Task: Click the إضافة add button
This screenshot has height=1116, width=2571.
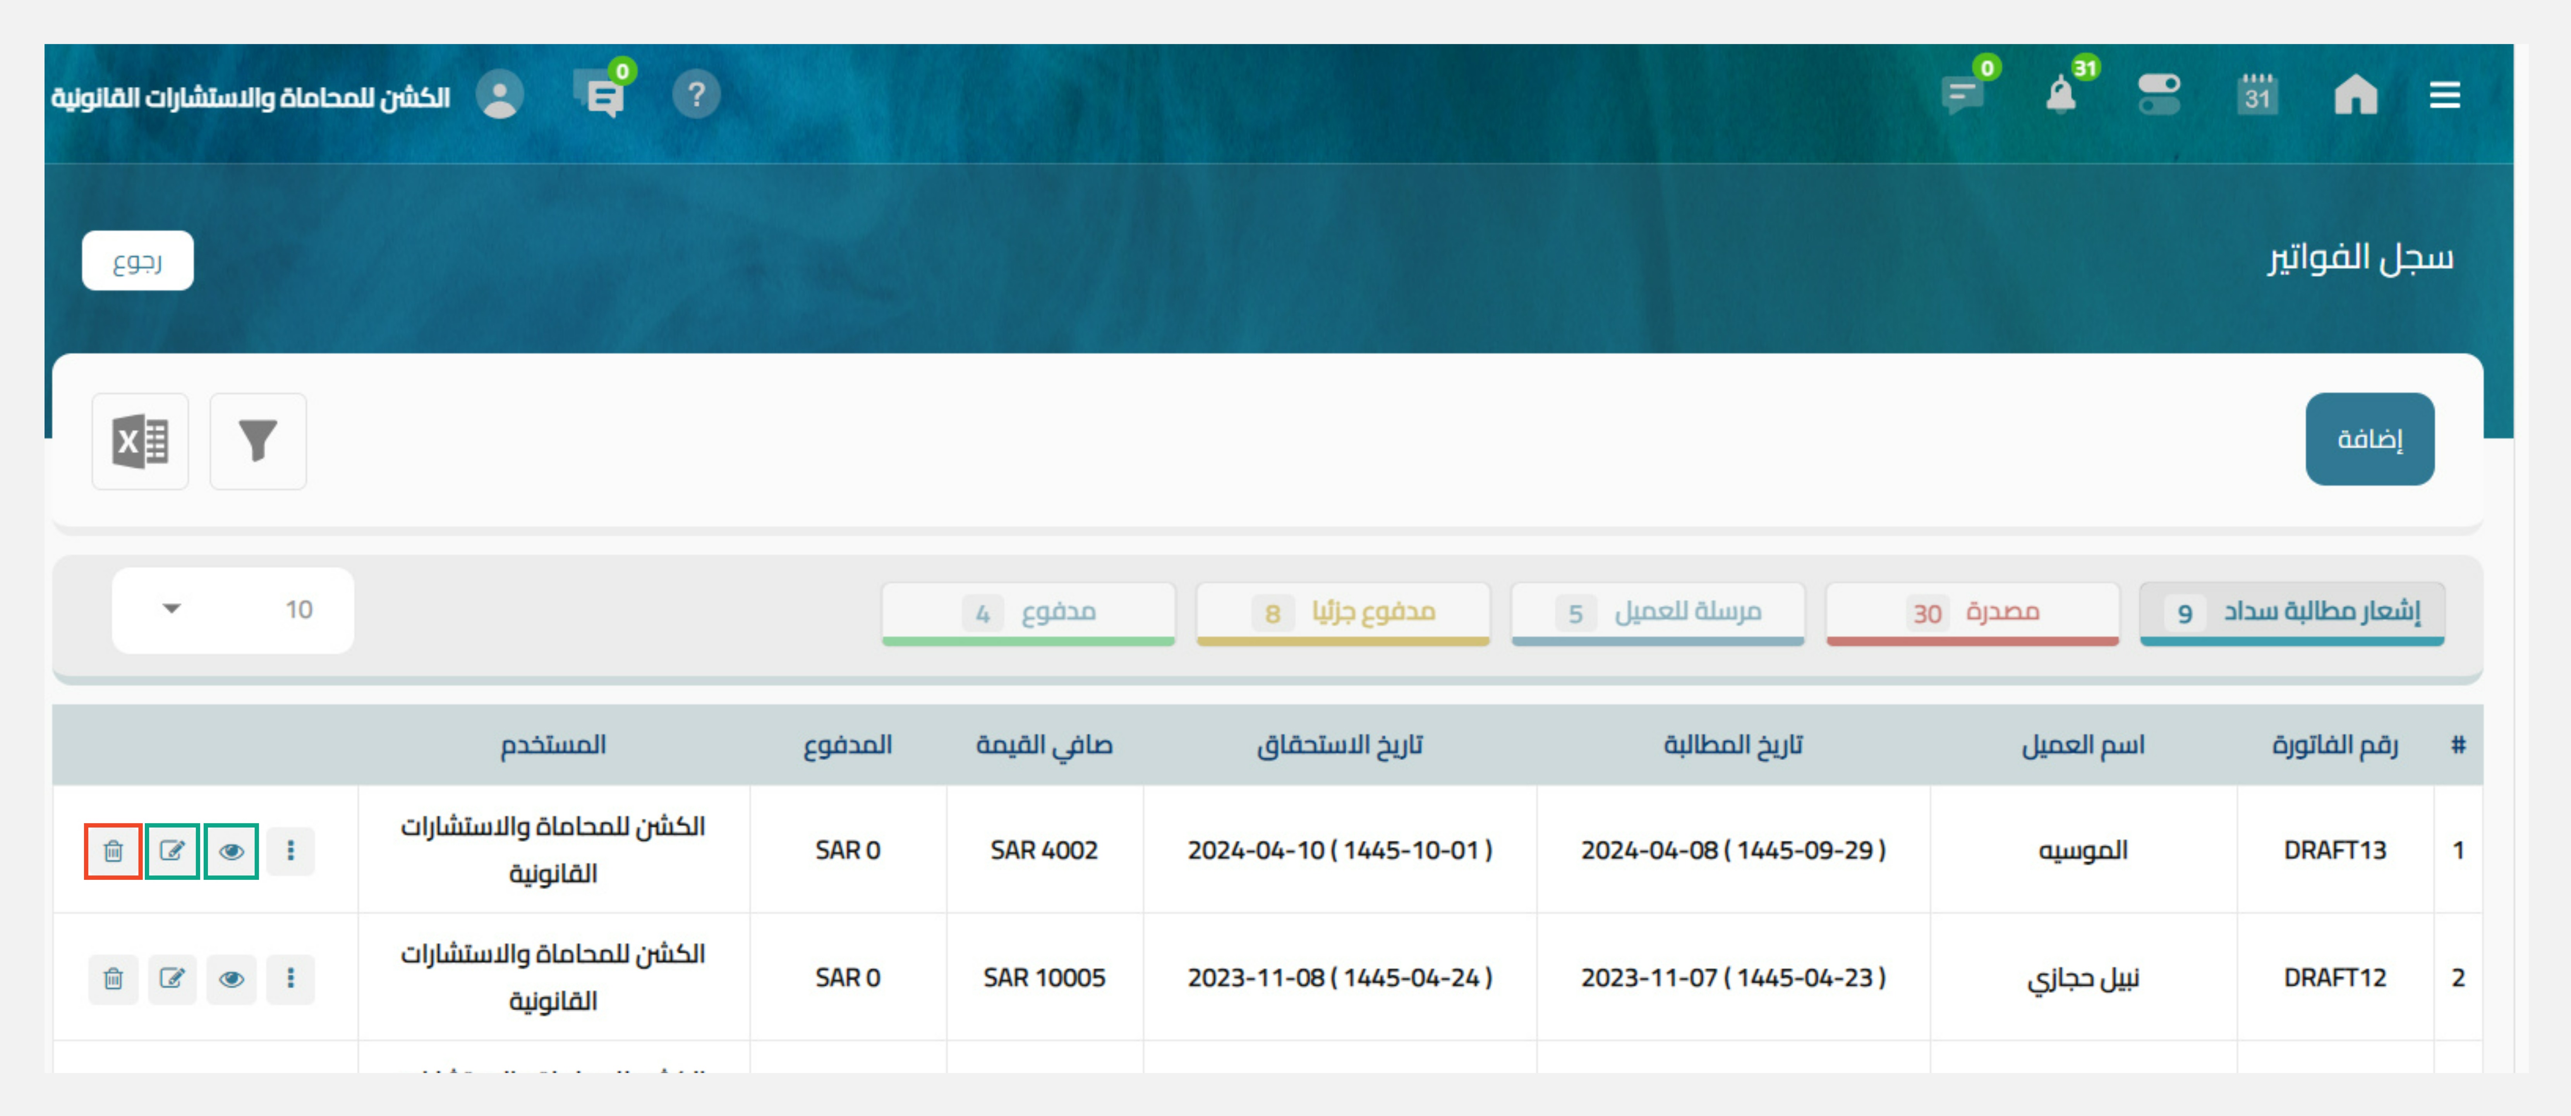Action: pos(2368,439)
